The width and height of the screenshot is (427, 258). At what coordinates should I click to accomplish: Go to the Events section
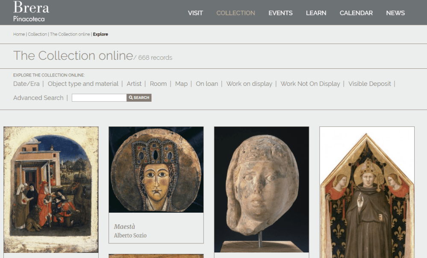[280, 13]
